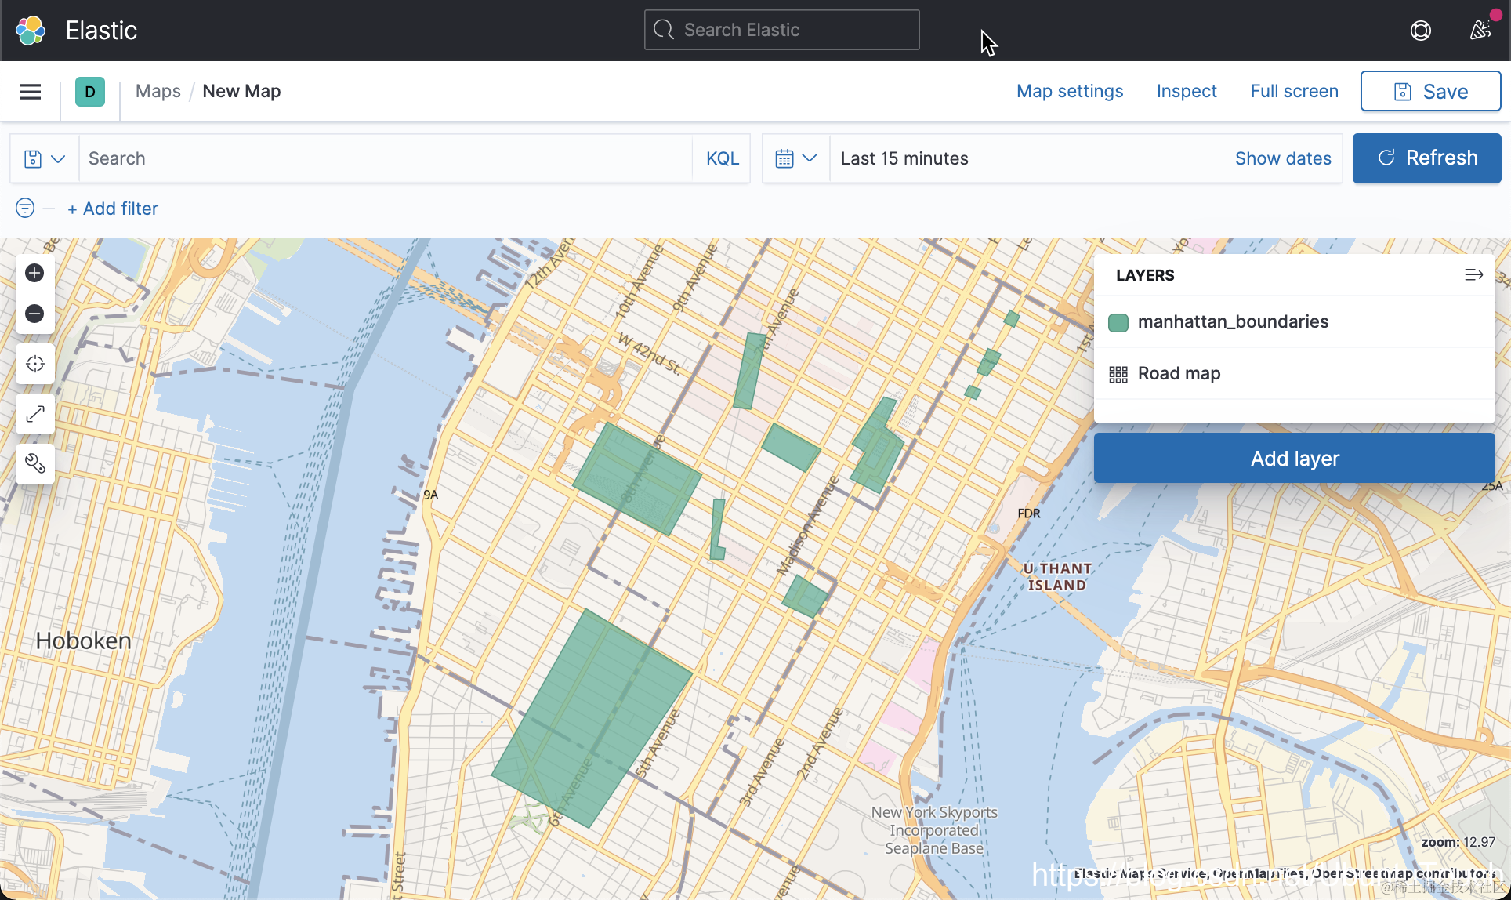Collapse the Layers panel

pos(1473,274)
